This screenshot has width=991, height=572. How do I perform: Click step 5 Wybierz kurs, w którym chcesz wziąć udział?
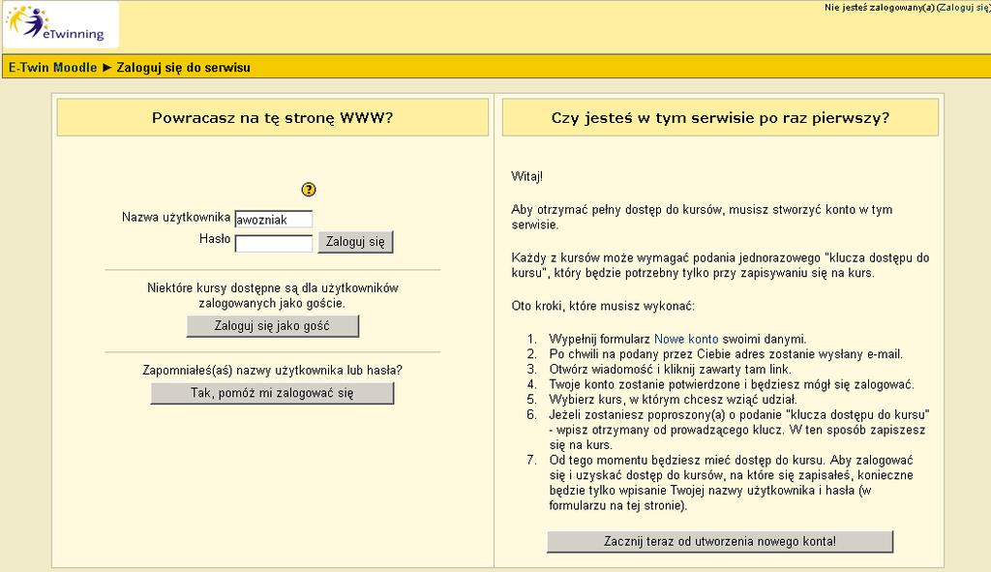point(674,400)
